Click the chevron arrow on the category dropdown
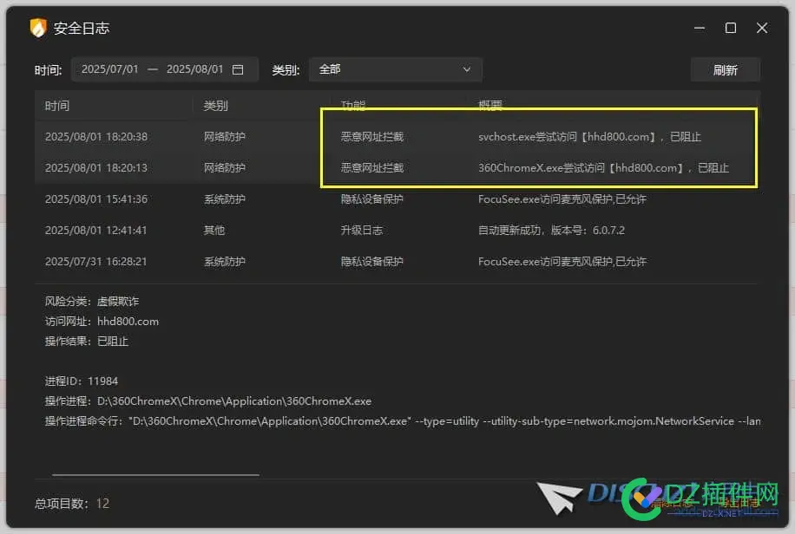 (x=467, y=69)
